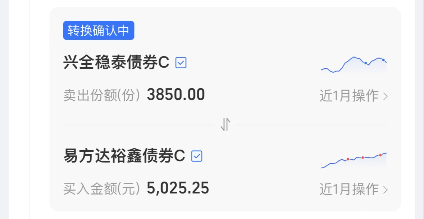Select the 5,025.25 buy amount value
Image resolution: width=424 pixels, height=219 pixels.
pyautogui.click(x=178, y=188)
